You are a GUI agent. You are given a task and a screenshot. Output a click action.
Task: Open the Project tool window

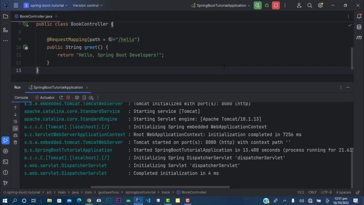click(5, 17)
